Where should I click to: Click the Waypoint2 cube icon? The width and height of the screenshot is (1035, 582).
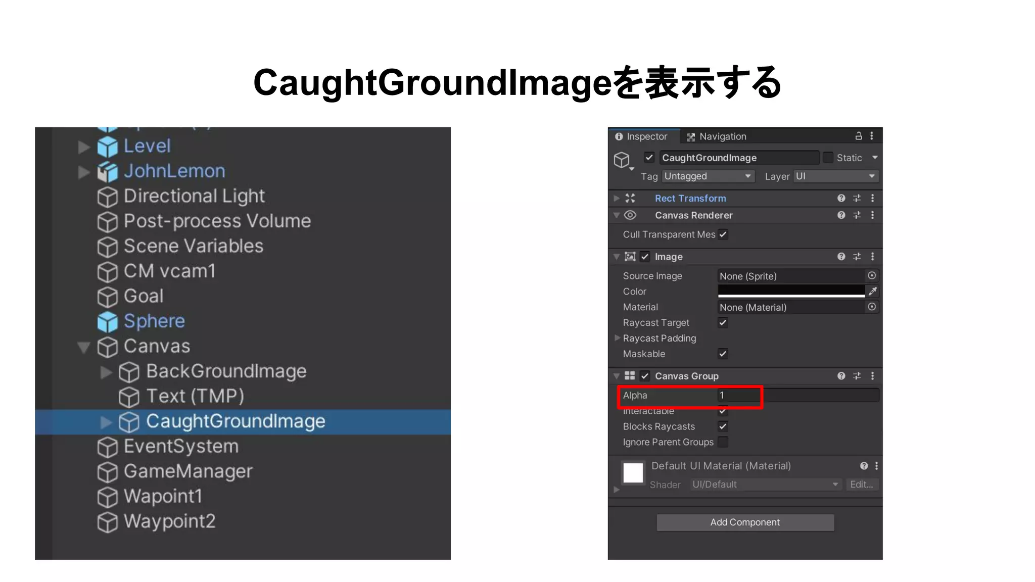[107, 522]
